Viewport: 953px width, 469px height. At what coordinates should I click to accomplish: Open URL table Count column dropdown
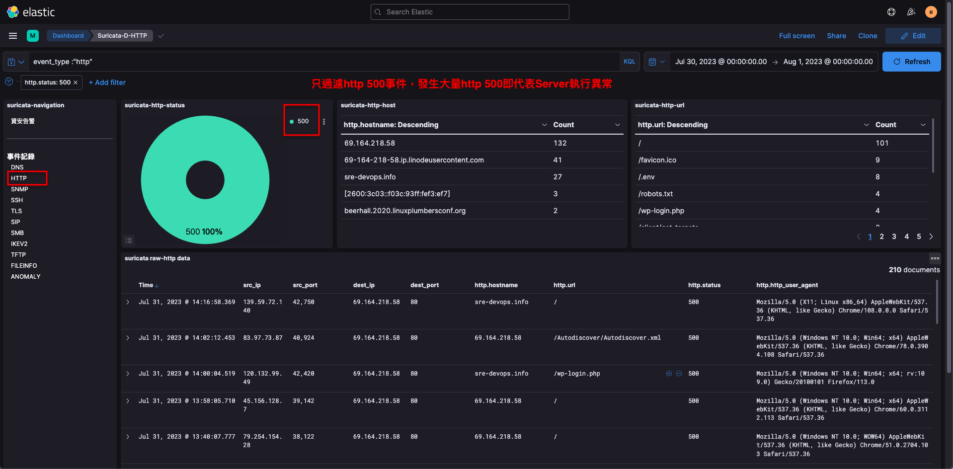[923, 125]
